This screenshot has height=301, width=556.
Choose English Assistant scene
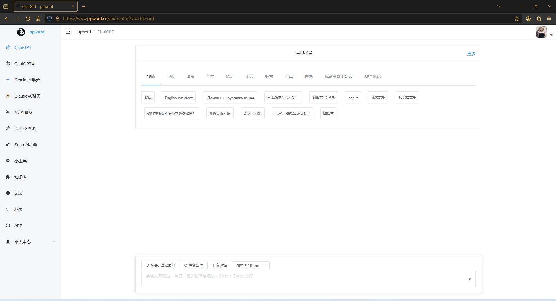point(179,98)
